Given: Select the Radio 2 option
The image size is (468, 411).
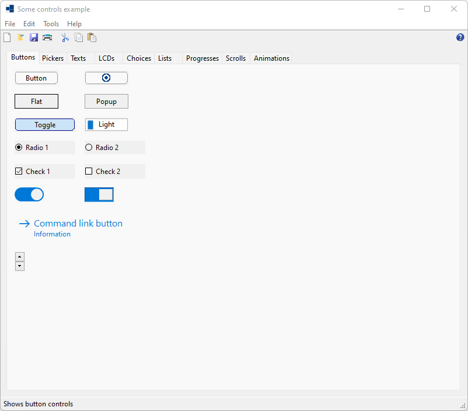Looking at the screenshot, I should click(89, 148).
